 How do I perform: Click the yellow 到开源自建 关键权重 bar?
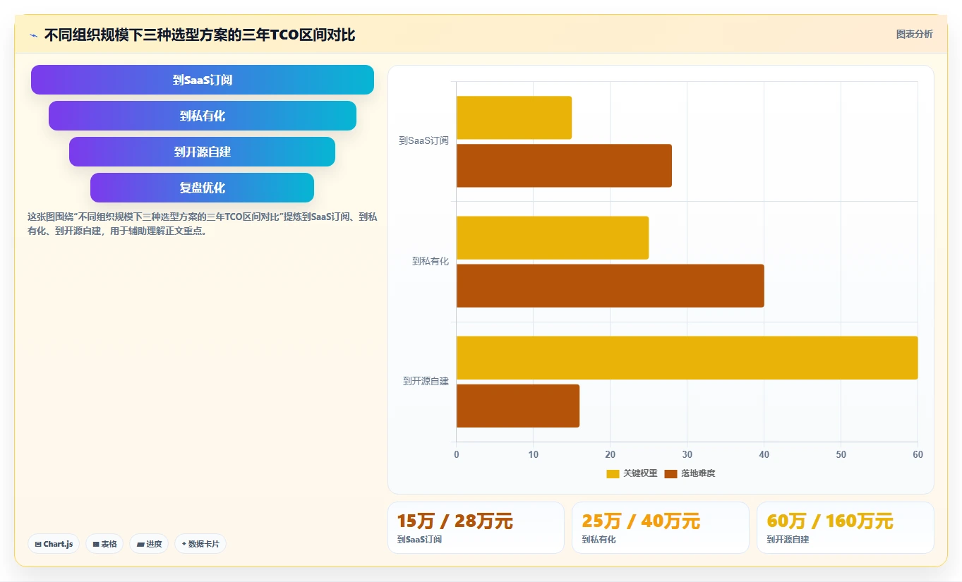(x=687, y=358)
